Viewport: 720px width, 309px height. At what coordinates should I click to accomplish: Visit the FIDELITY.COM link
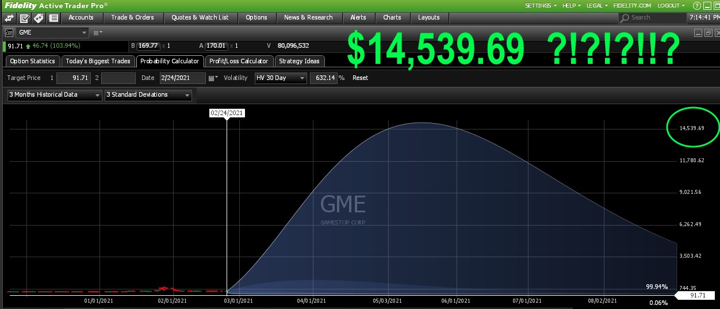pyautogui.click(x=632, y=5)
